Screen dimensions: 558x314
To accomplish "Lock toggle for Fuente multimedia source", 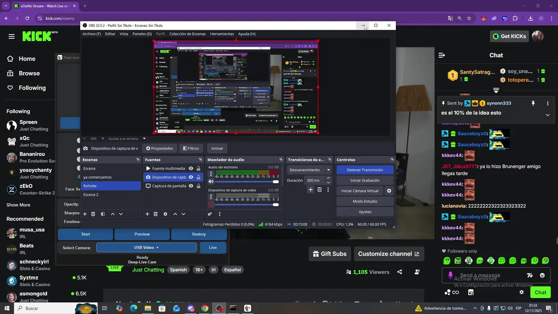I will tap(198, 168).
